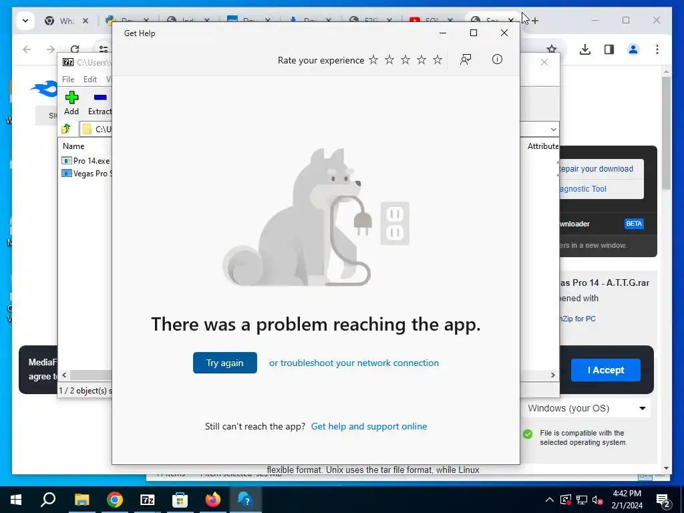684x513 pixels.
Task: Select the Vegas Pro file in 7-Zip
Action: click(87, 173)
